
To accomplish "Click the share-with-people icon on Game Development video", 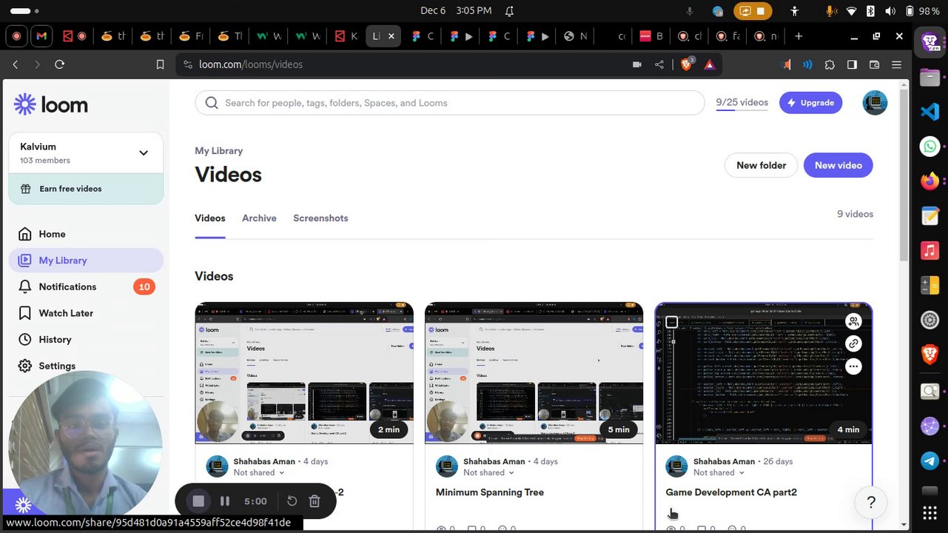I will click(x=853, y=321).
